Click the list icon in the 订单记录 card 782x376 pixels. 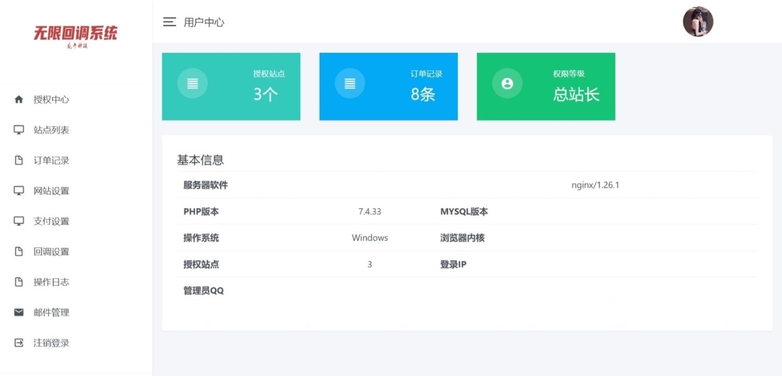[x=350, y=83]
